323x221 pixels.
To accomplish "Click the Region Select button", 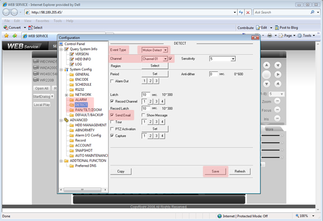I will point(154,66).
